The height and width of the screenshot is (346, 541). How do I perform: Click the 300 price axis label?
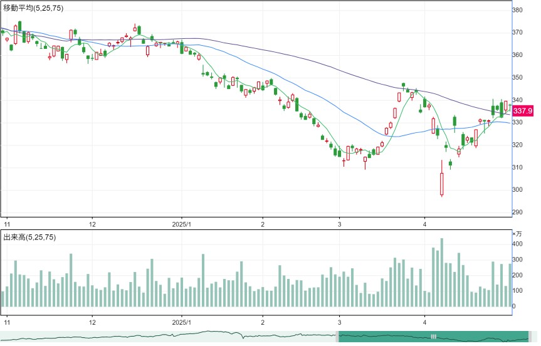click(x=517, y=190)
